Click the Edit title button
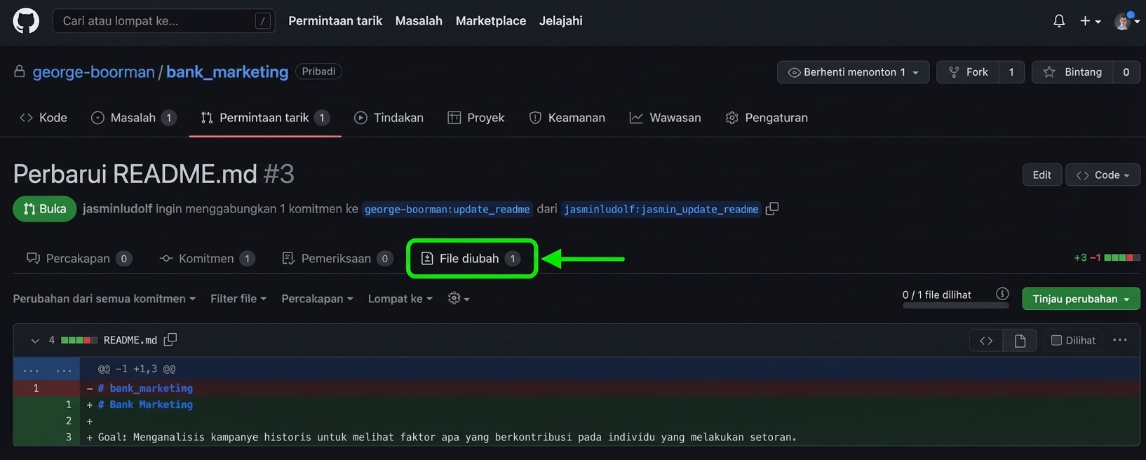1146x460 pixels. point(1041,175)
